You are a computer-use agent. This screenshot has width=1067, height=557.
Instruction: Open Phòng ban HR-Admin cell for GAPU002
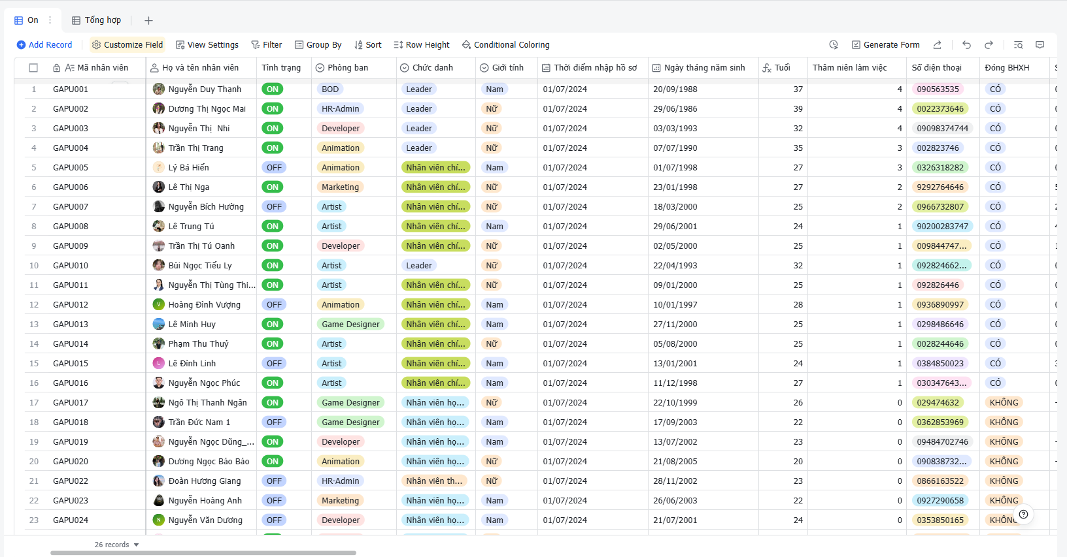[x=354, y=108]
